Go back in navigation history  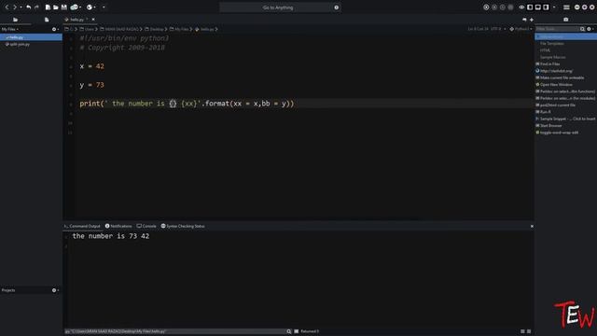pyautogui.click(x=7, y=7)
